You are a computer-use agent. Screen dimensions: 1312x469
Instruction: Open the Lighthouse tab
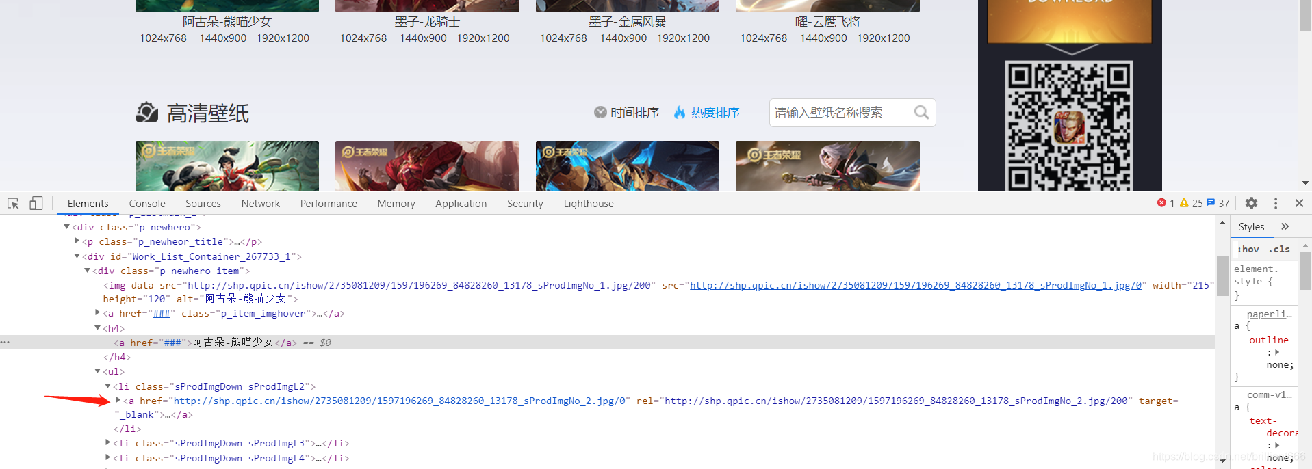(589, 204)
